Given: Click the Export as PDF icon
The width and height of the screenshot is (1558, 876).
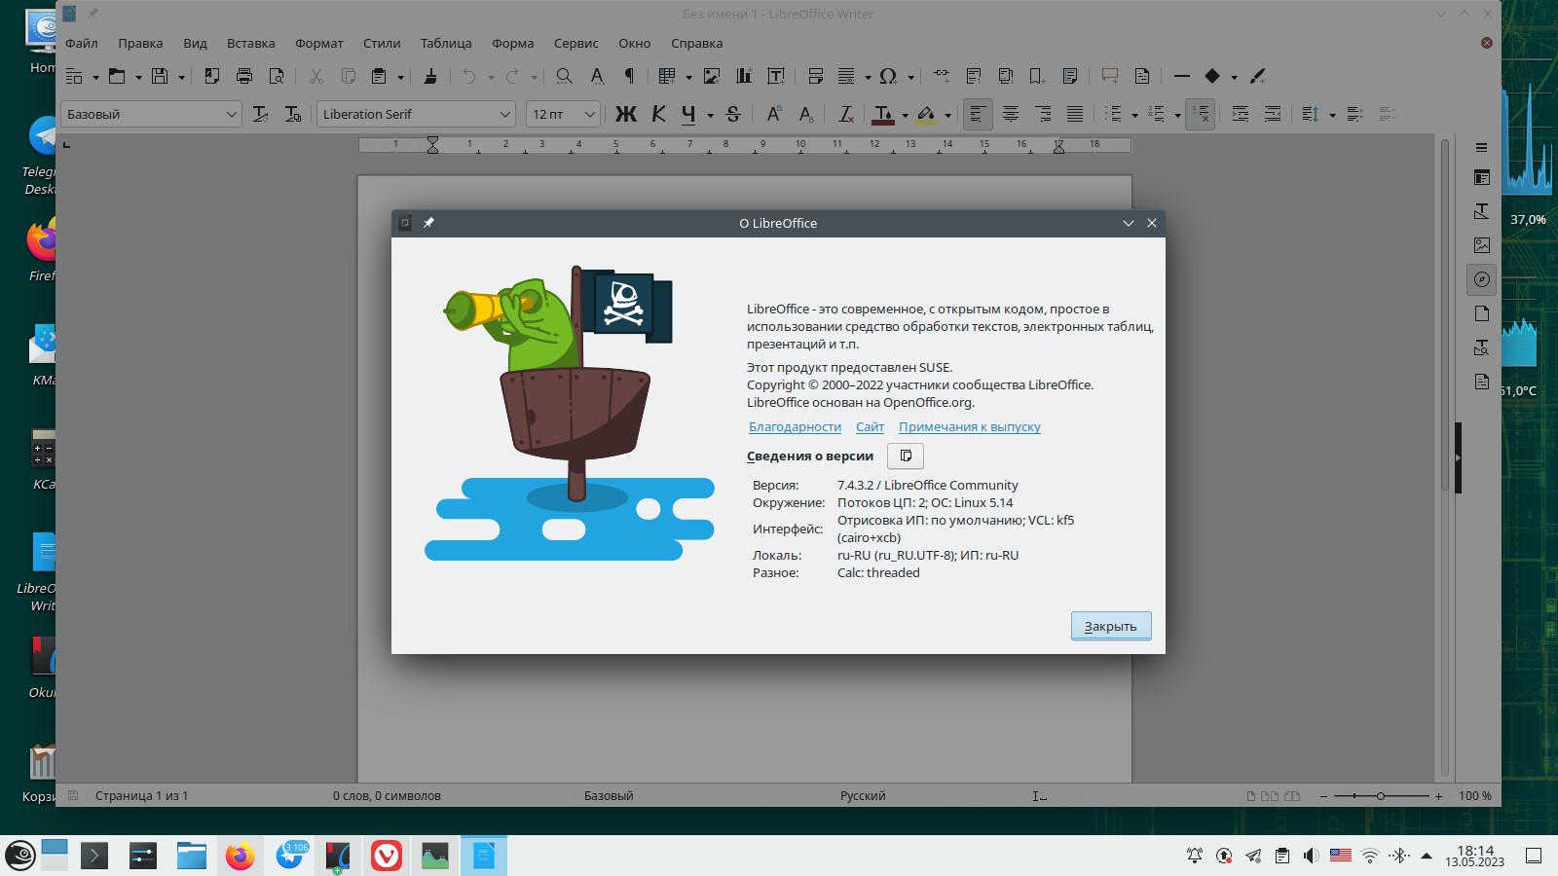Looking at the screenshot, I should 212,76.
